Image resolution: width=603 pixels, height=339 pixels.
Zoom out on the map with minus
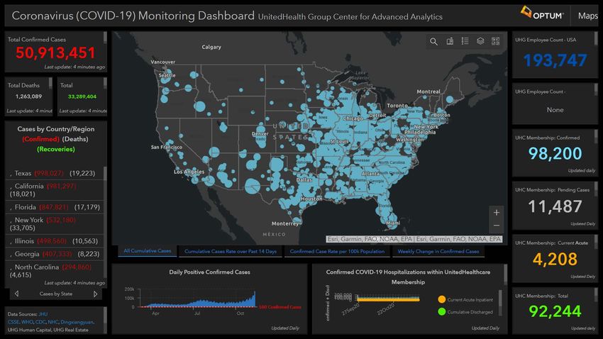[x=497, y=226]
